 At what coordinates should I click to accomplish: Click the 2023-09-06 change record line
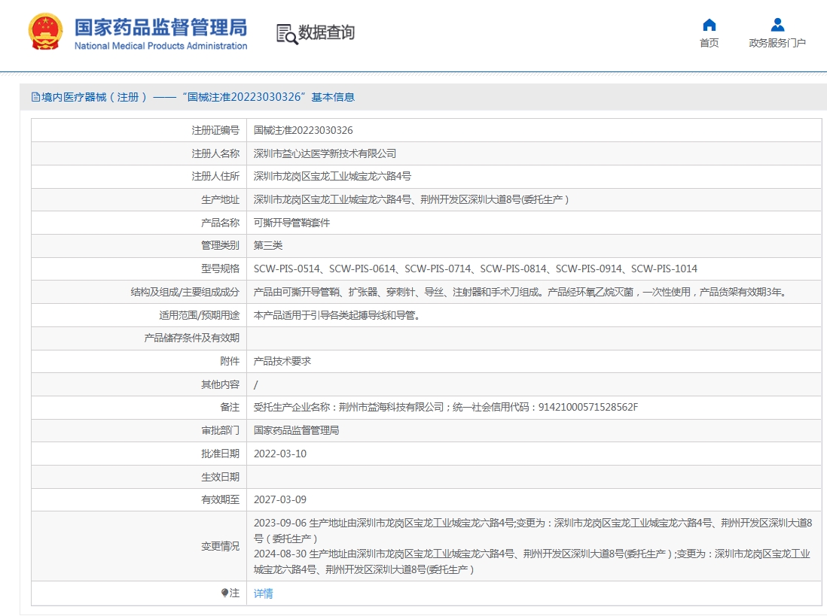tap(533, 531)
